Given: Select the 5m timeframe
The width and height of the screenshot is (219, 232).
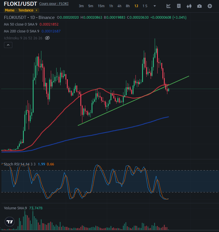Looking at the screenshot, I should (x=91, y=6).
